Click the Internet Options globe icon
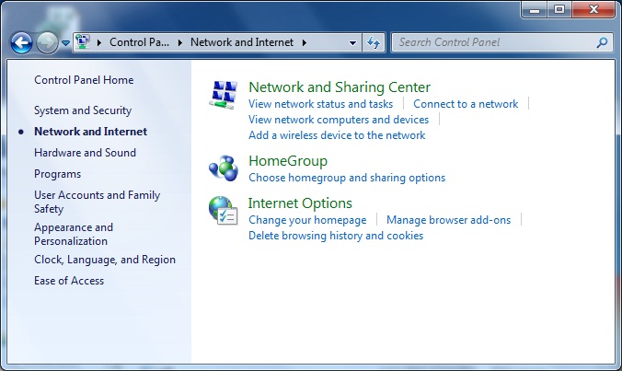Screen dimensions: 622x371 coord(223,211)
